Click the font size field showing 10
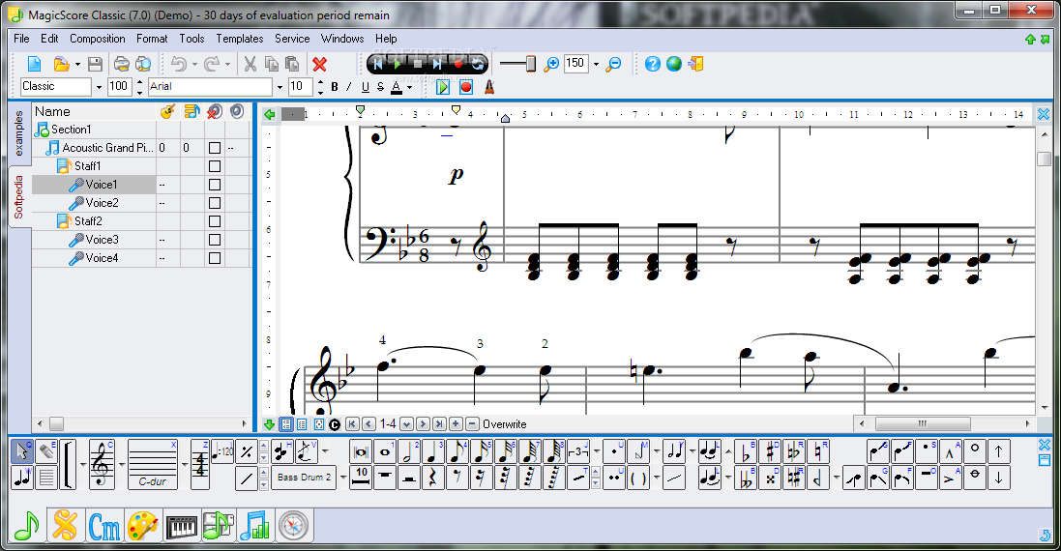 [301, 87]
